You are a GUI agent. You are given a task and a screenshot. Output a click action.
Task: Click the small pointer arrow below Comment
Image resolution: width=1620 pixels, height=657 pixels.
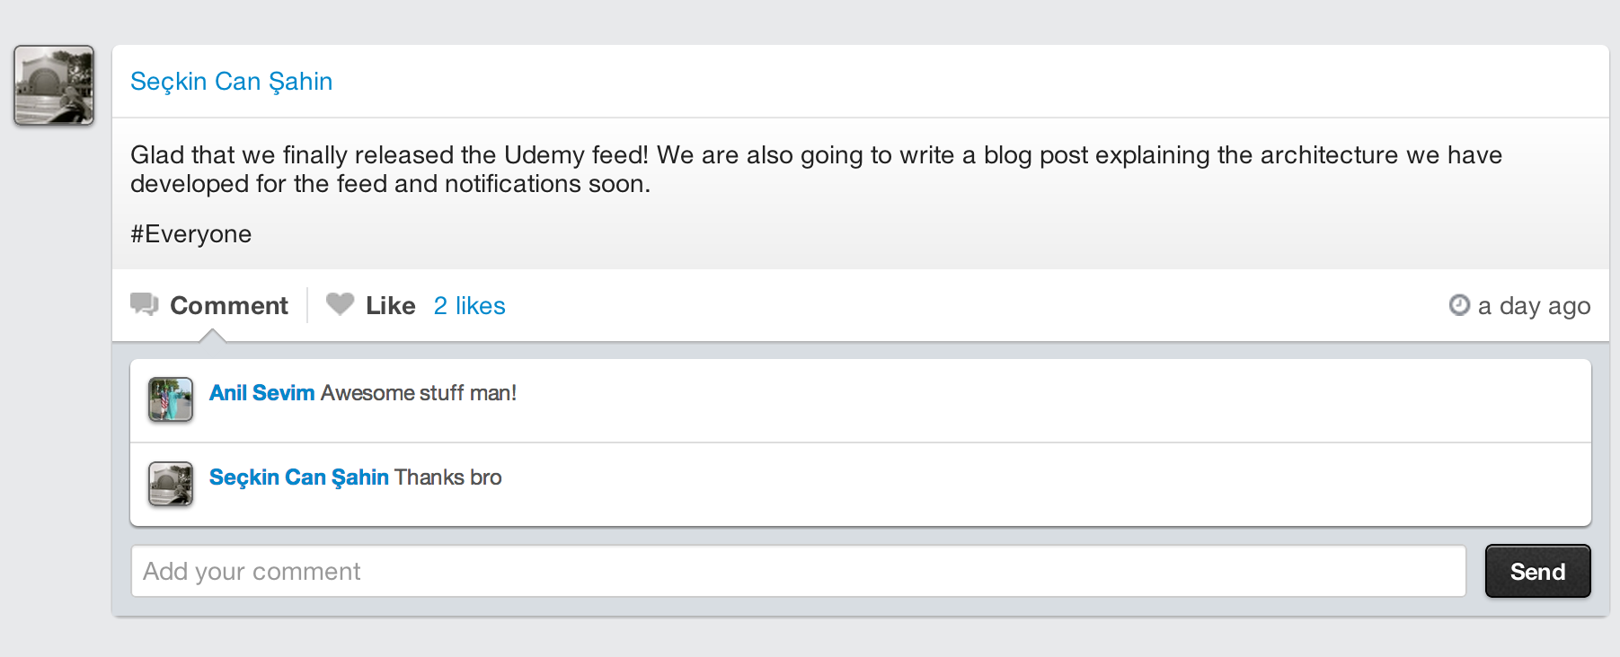[x=212, y=336]
